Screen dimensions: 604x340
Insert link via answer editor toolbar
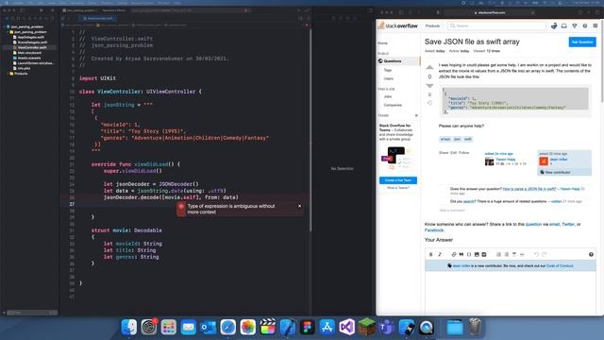click(x=454, y=254)
